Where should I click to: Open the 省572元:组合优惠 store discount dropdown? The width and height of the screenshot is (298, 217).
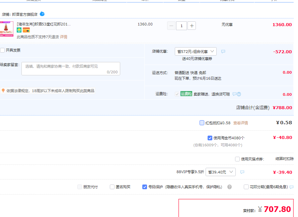pos(196,52)
